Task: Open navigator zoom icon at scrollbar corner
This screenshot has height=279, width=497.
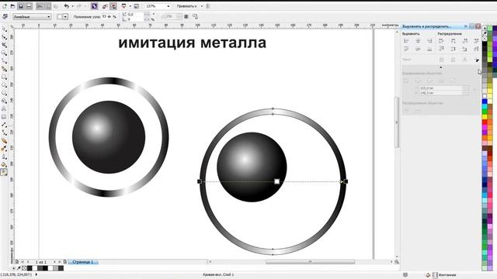Action: (x=397, y=262)
